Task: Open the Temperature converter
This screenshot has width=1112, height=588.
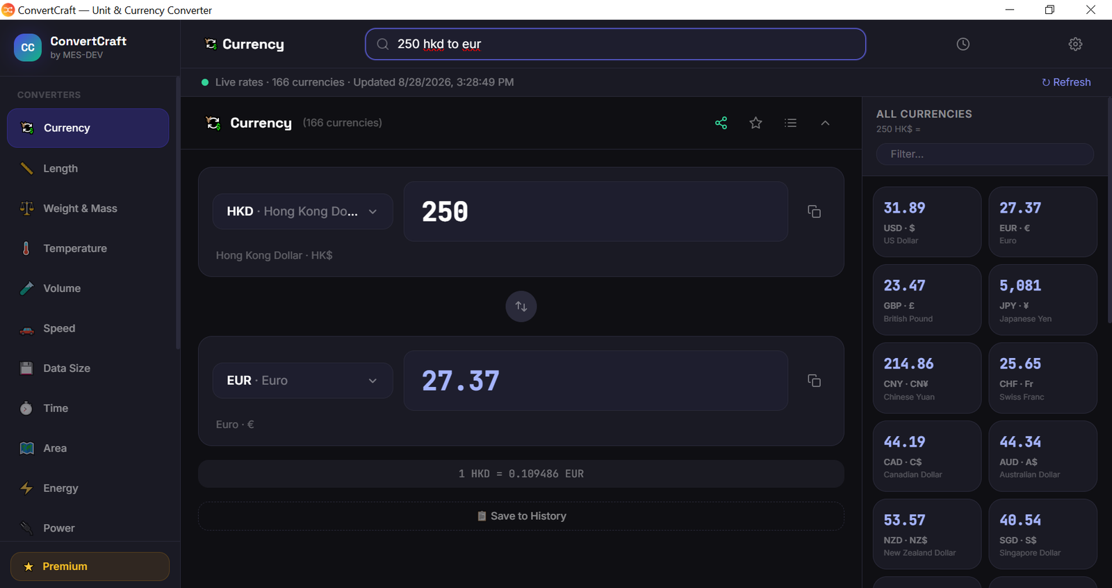Action: tap(88, 248)
